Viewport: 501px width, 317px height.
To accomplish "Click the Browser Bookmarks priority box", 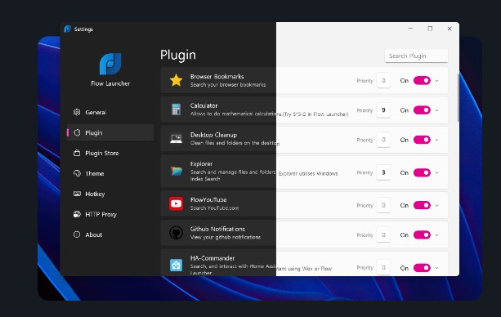I will coord(383,81).
